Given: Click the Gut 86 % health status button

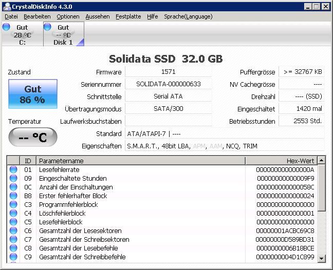Looking at the screenshot, I should (x=33, y=94).
